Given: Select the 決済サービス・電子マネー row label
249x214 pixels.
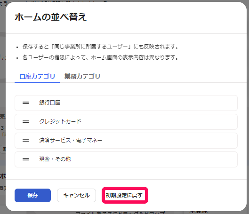Looking at the screenshot, I should [71, 140].
